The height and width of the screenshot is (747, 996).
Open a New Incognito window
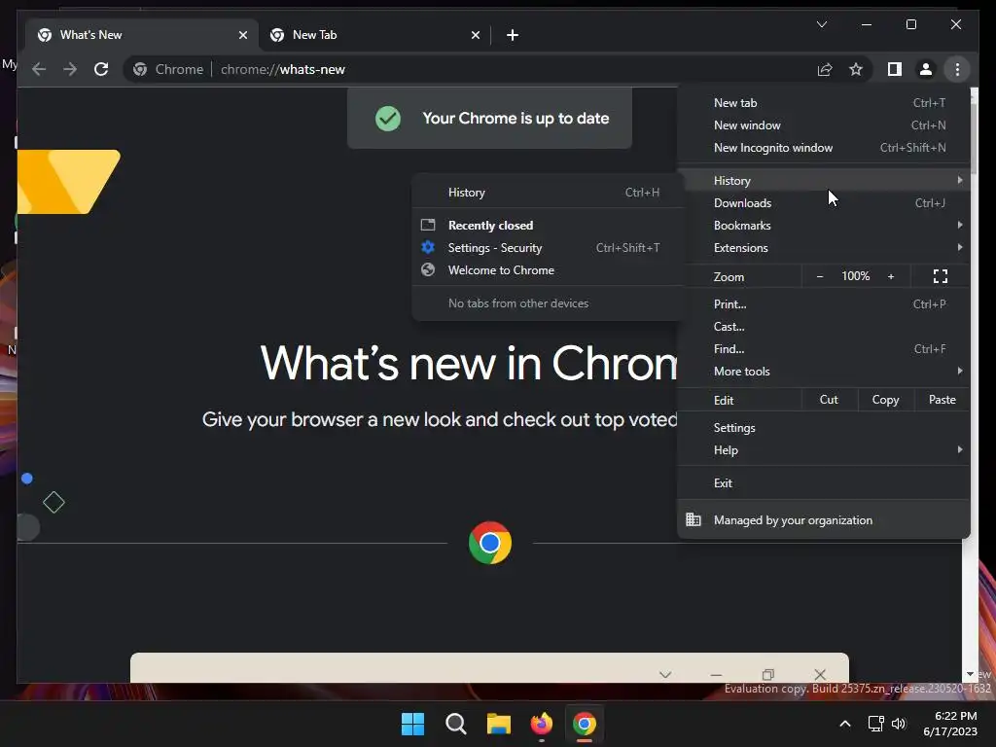coord(823,148)
